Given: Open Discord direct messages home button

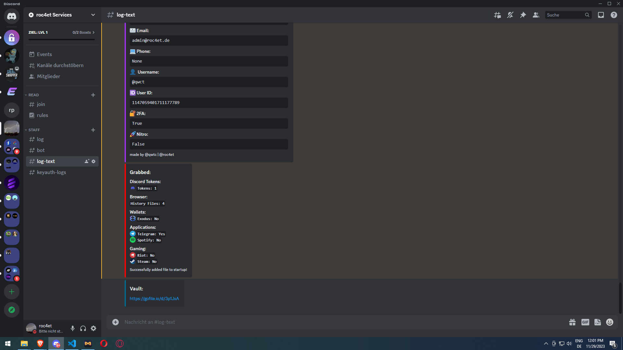Looking at the screenshot, I should 12,16.
